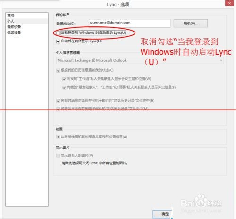Open the Microsoft Exchange or Outlook dropdown

tap(140, 60)
